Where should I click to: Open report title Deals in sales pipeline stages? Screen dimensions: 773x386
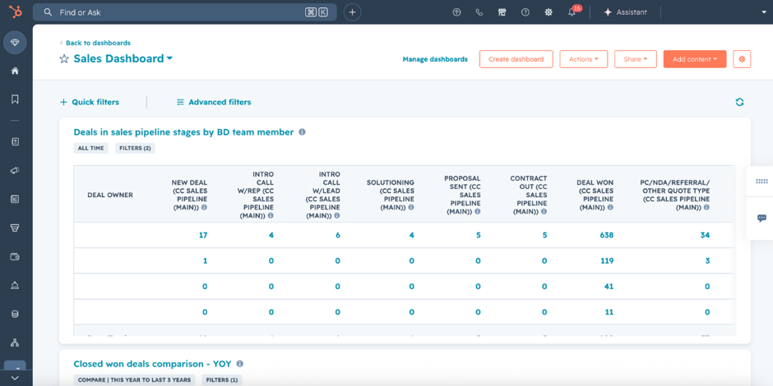[183, 132]
